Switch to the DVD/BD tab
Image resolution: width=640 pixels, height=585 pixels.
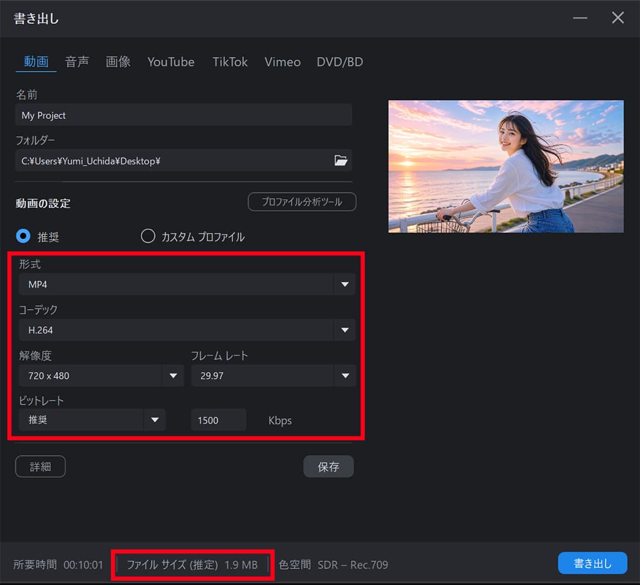[340, 62]
